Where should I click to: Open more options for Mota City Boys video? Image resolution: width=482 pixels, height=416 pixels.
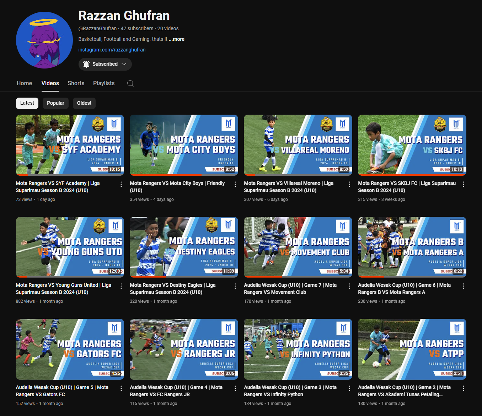(235, 184)
